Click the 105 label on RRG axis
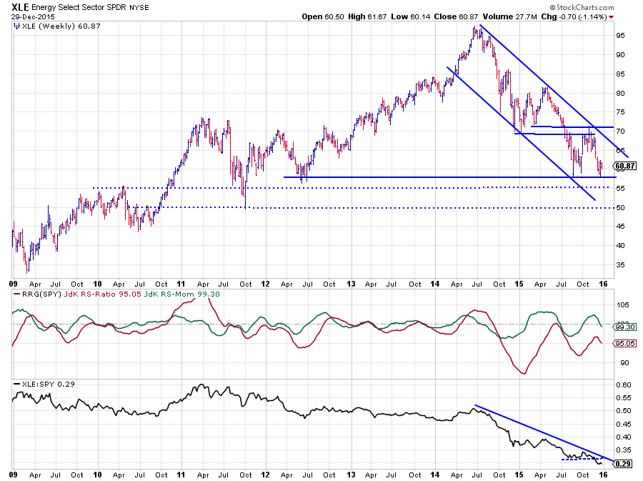 click(x=622, y=305)
